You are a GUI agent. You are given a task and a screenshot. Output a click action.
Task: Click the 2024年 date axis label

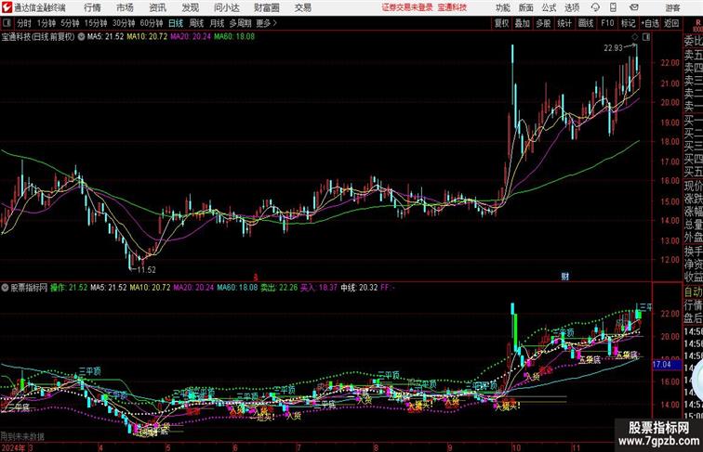coord(13,447)
